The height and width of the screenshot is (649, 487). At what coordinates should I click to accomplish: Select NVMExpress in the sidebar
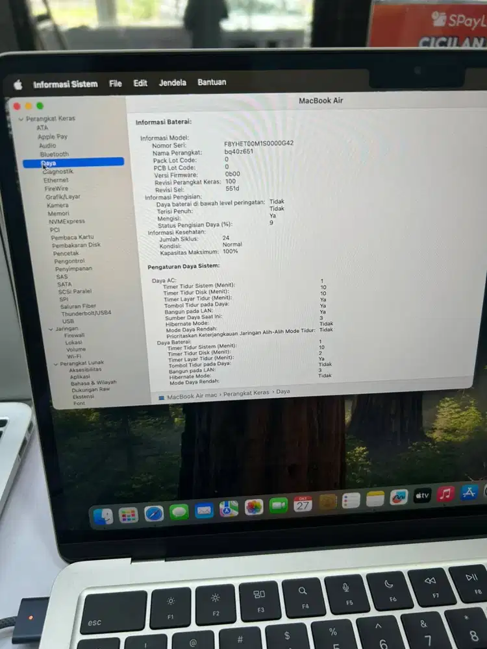(67, 221)
